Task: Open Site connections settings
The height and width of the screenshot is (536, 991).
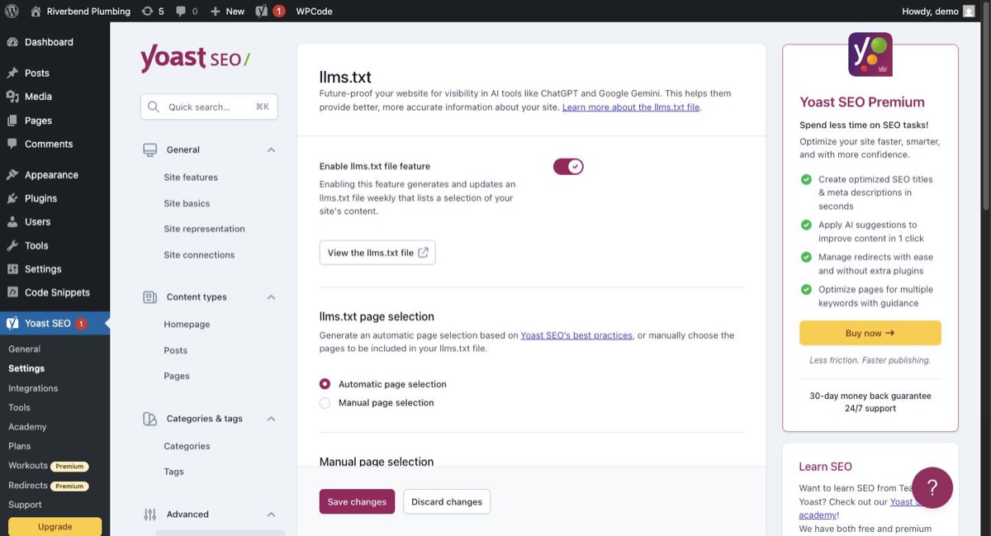Action: click(199, 255)
